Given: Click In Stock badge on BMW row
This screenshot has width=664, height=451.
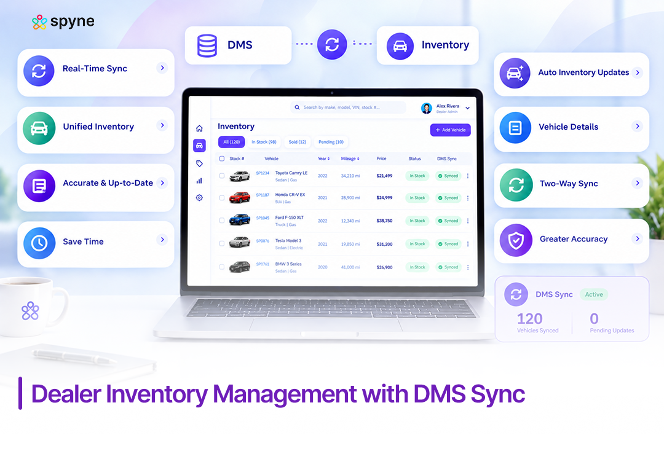Looking at the screenshot, I should 417,267.
